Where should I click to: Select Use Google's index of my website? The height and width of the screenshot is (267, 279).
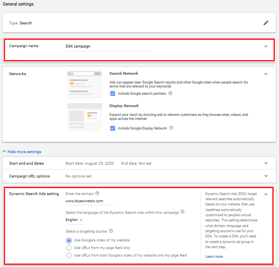click(x=69, y=241)
